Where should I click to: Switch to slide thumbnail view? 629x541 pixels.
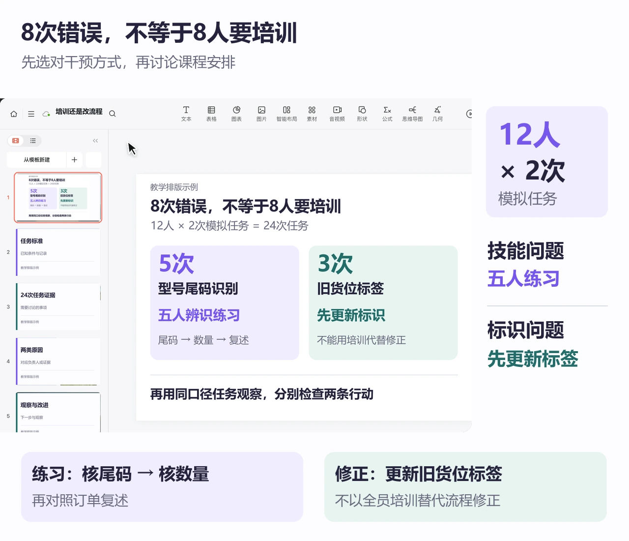[16, 141]
